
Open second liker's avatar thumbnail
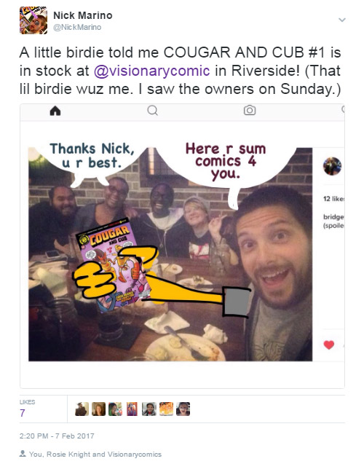[98, 409]
